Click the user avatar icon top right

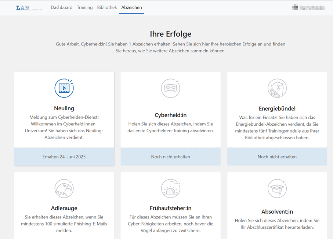pyautogui.click(x=295, y=8)
